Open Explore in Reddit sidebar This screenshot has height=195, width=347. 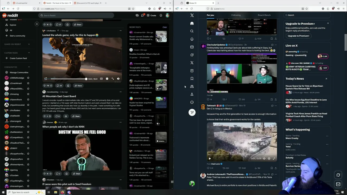[13, 25]
